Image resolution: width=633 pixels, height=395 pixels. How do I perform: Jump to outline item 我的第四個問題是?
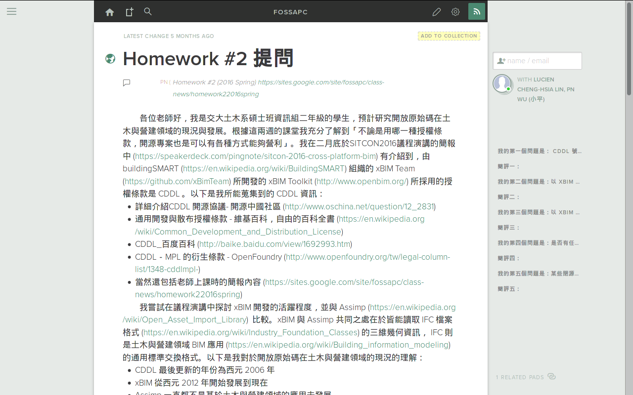point(538,243)
